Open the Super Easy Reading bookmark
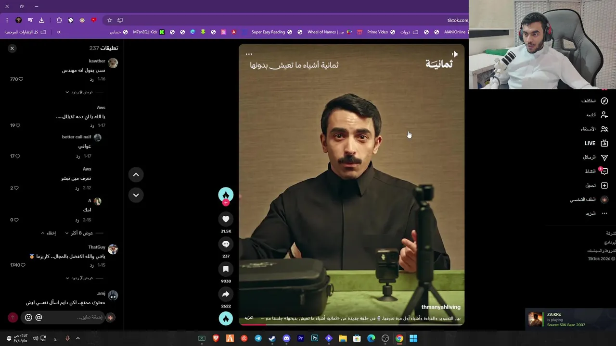 coord(271,32)
